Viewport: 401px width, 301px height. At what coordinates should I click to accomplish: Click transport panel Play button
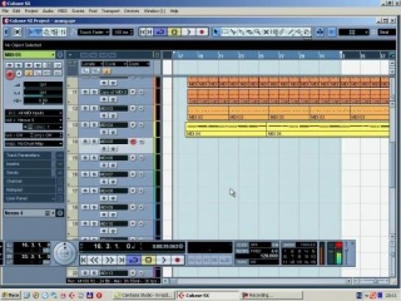pos(163,260)
